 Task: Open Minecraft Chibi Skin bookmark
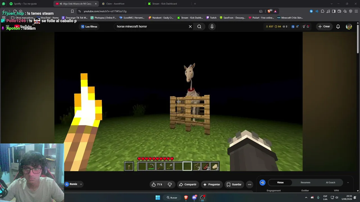click(x=290, y=18)
